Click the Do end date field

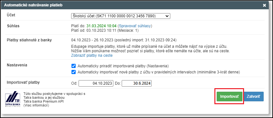tap(137, 83)
